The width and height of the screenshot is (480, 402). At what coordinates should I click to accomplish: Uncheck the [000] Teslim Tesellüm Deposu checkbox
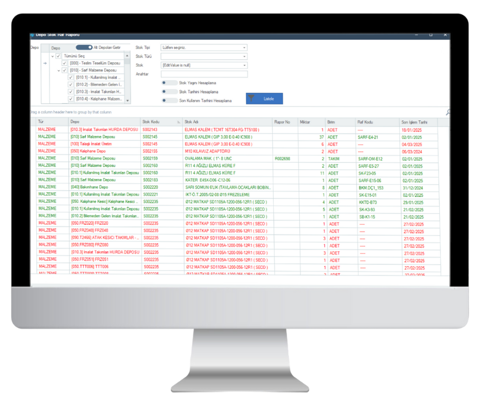[x=64, y=63]
